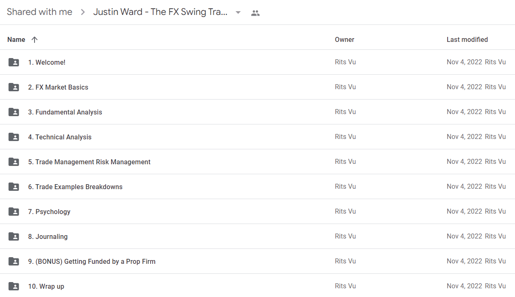Click the shared people icon in breadcrumb

tap(255, 13)
